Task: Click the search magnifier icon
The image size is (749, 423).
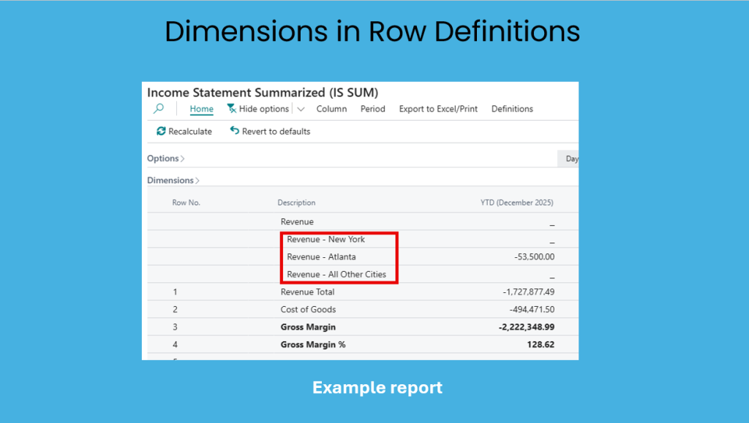Action: pyautogui.click(x=158, y=109)
